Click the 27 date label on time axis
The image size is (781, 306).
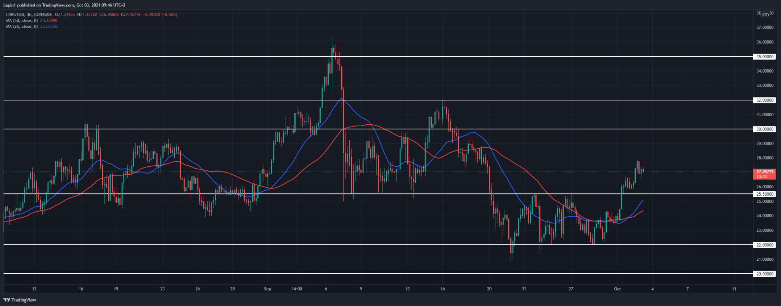(x=571, y=289)
